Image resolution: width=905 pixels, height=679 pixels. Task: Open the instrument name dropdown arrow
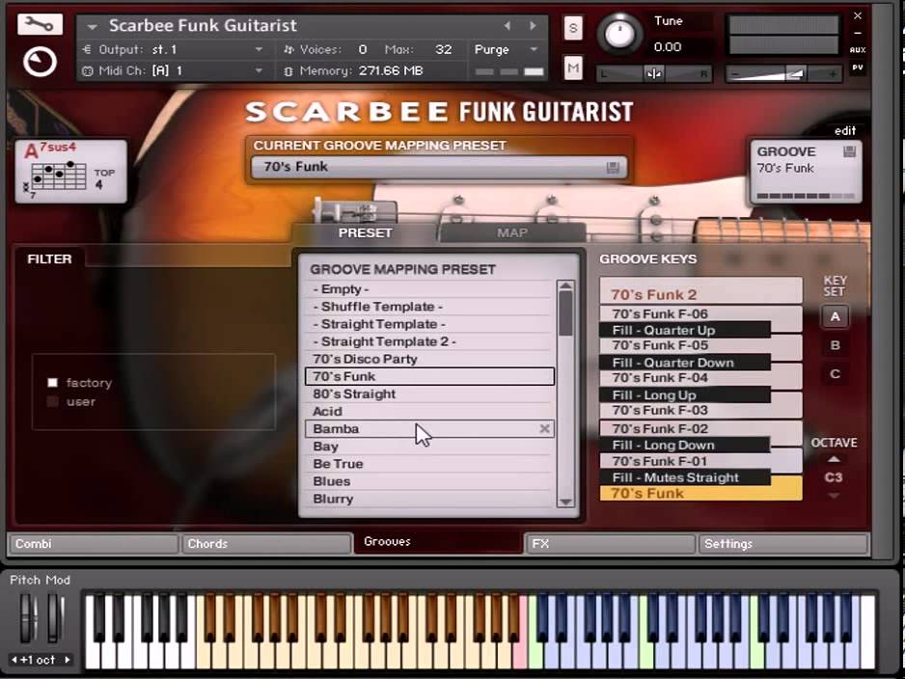[x=92, y=26]
